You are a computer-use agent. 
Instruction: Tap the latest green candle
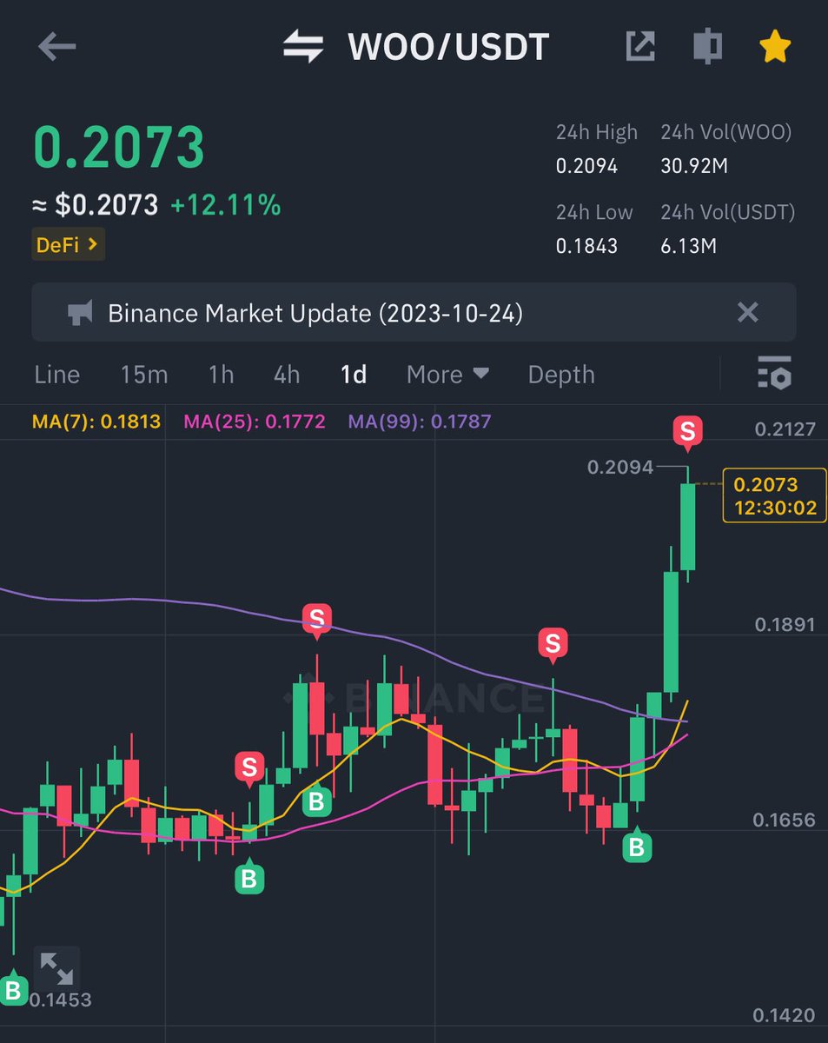coord(687,525)
